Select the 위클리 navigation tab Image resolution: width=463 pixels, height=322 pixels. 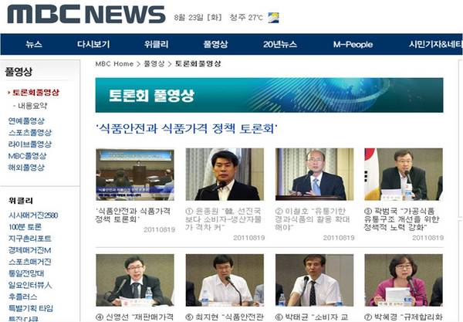point(156,44)
